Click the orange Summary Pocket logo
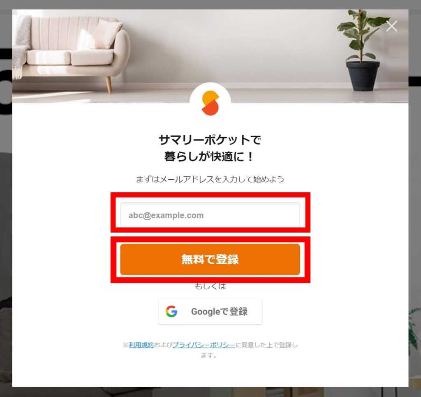The image size is (421, 397). (210, 103)
